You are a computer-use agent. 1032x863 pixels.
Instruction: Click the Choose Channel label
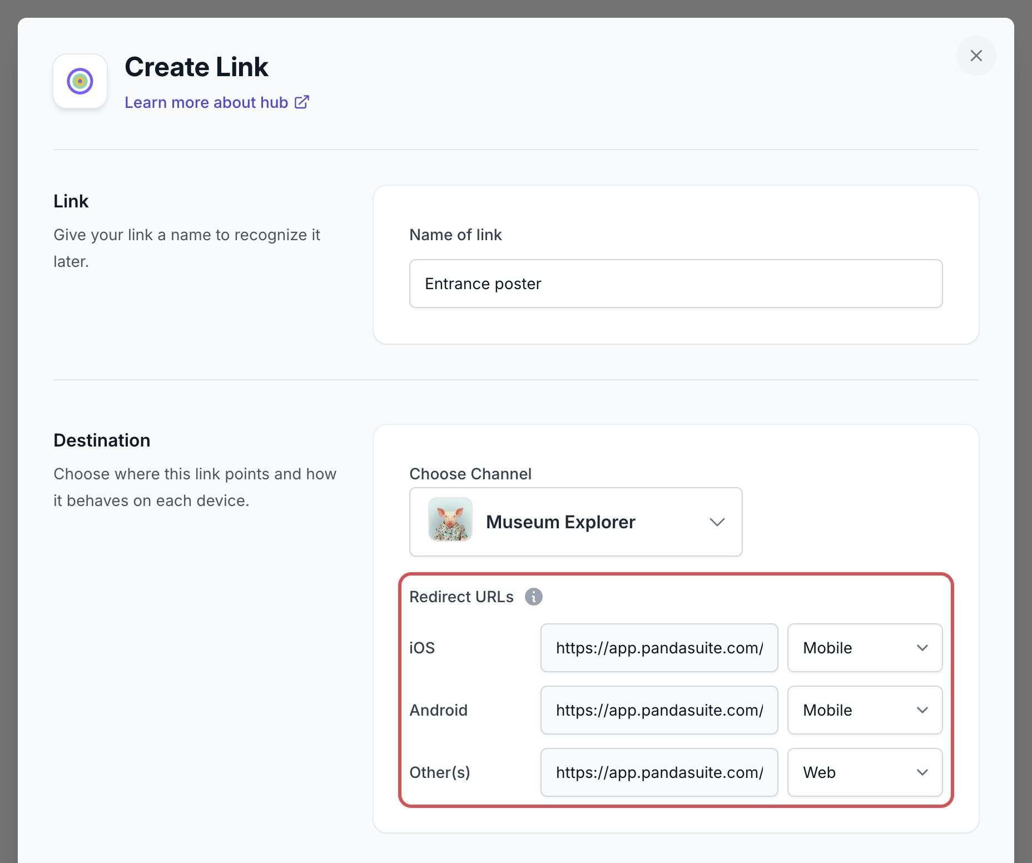coord(470,474)
